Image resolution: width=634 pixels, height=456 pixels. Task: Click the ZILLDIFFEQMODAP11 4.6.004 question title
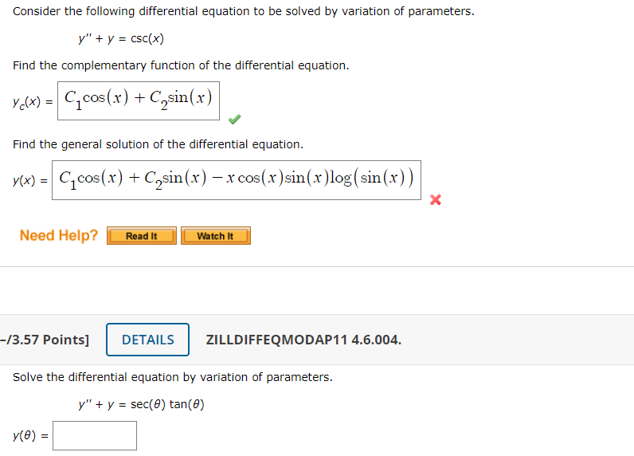click(303, 340)
